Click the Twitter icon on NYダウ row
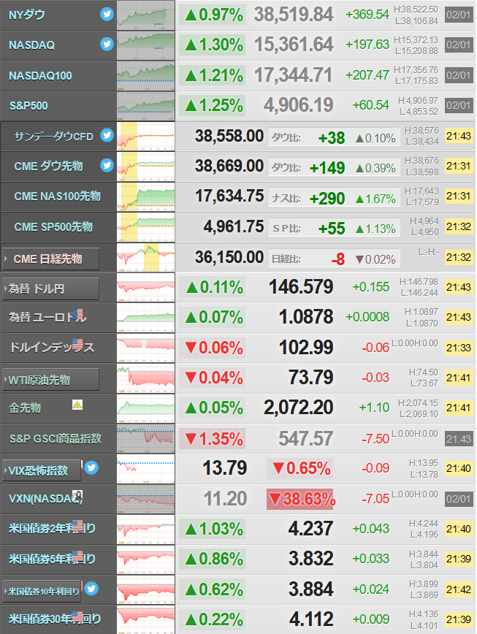 107,15
